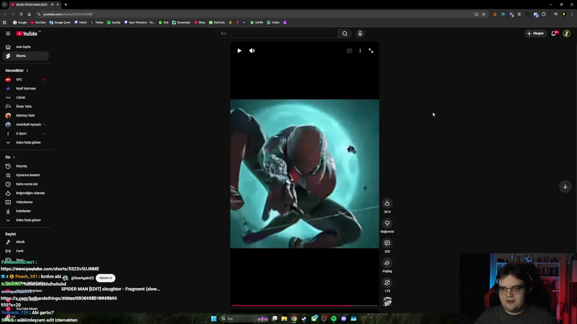The height and width of the screenshot is (324, 577).
Task: Select Shorts in sidebar
Action: pyautogui.click(x=26, y=56)
